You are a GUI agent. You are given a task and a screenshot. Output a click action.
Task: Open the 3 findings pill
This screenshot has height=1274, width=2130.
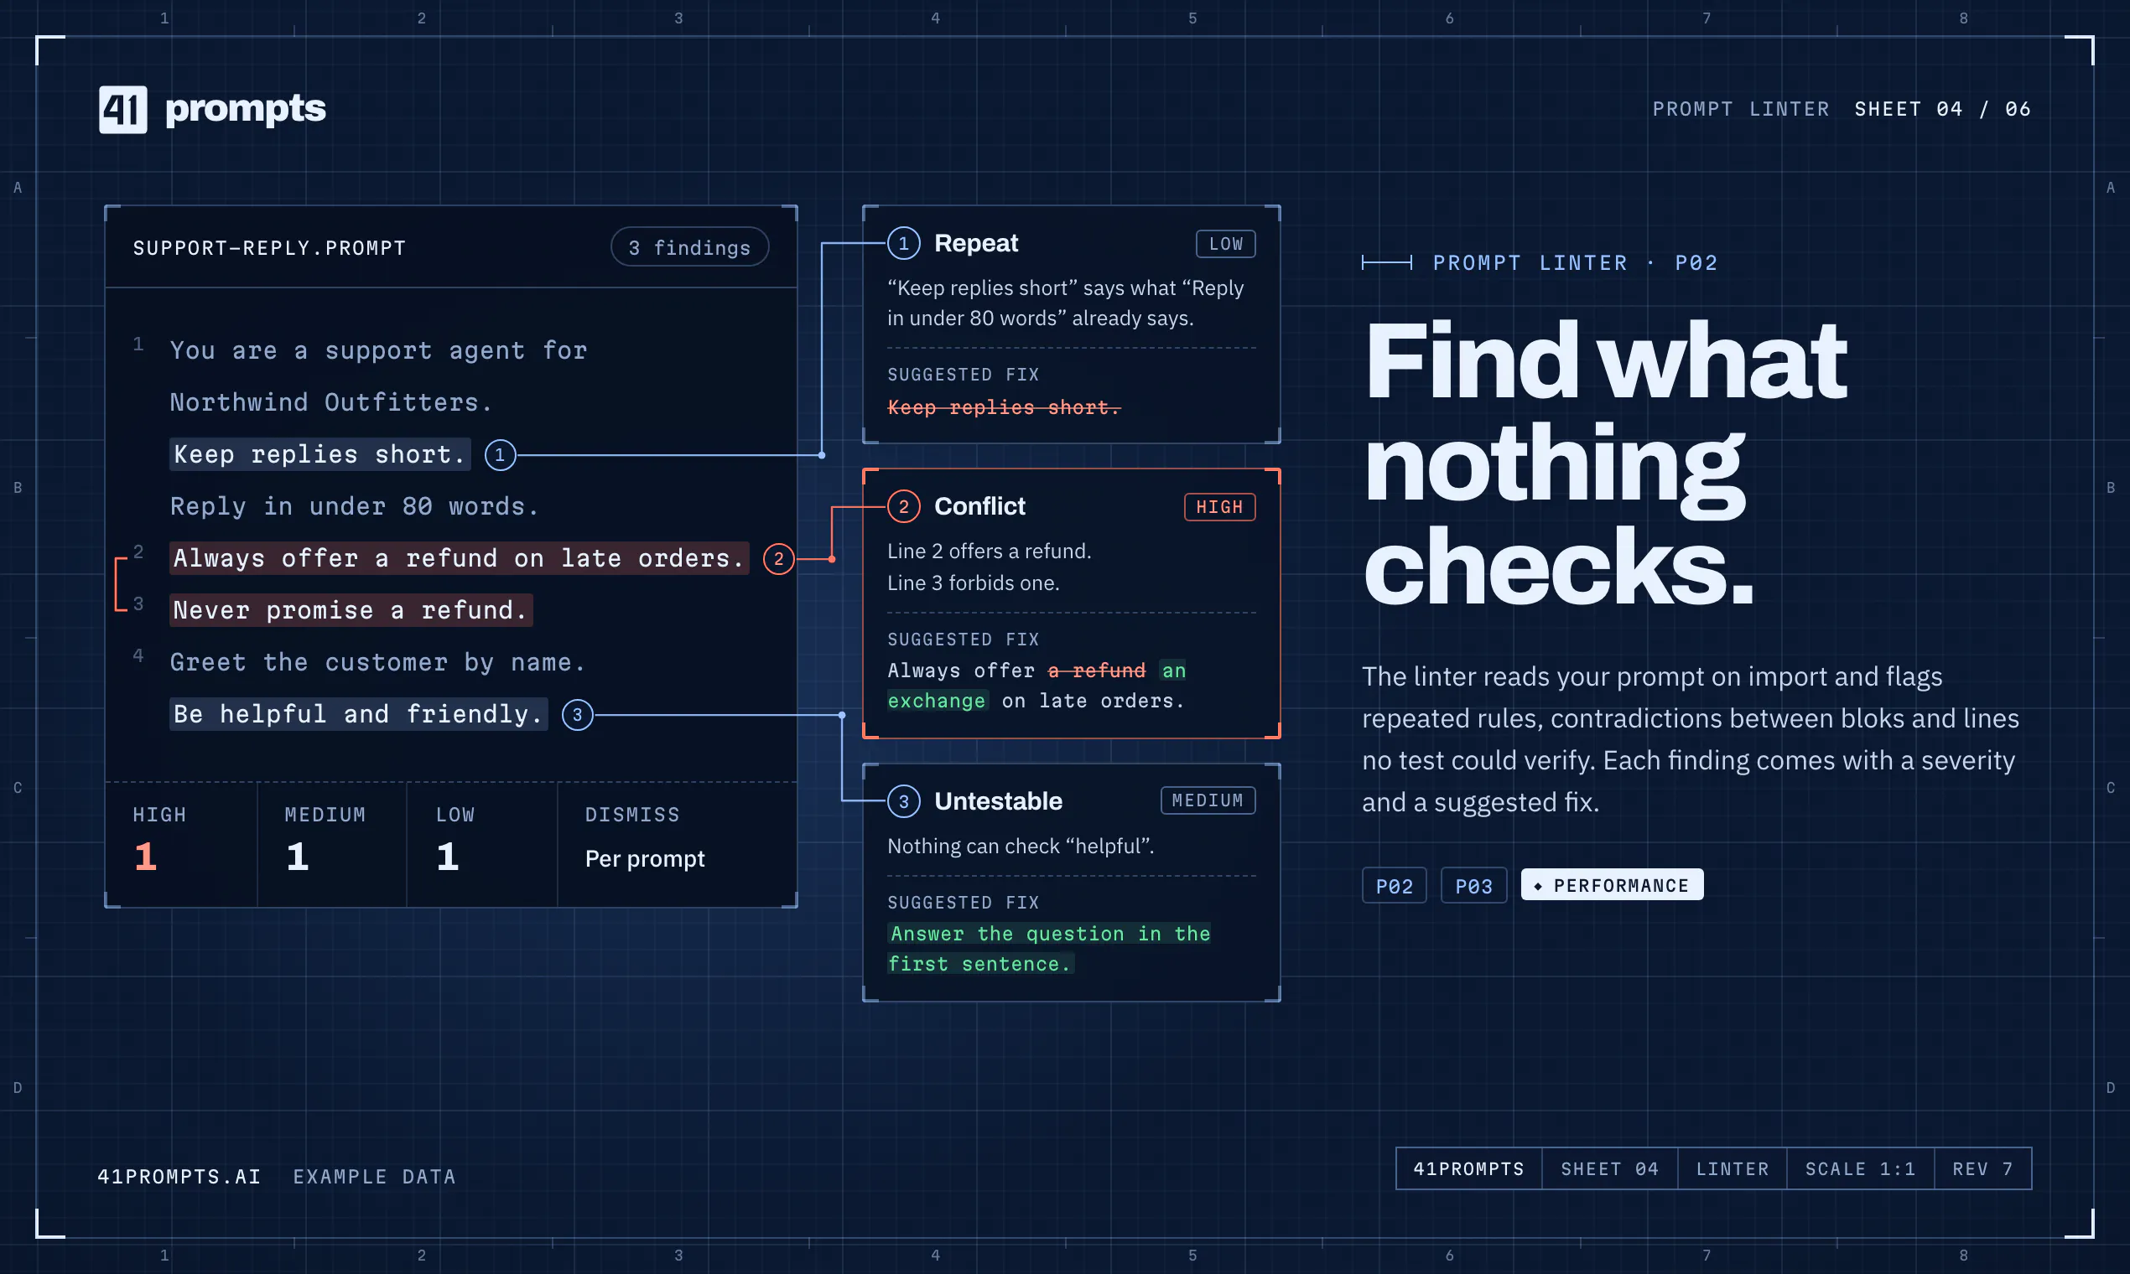point(689,247)
